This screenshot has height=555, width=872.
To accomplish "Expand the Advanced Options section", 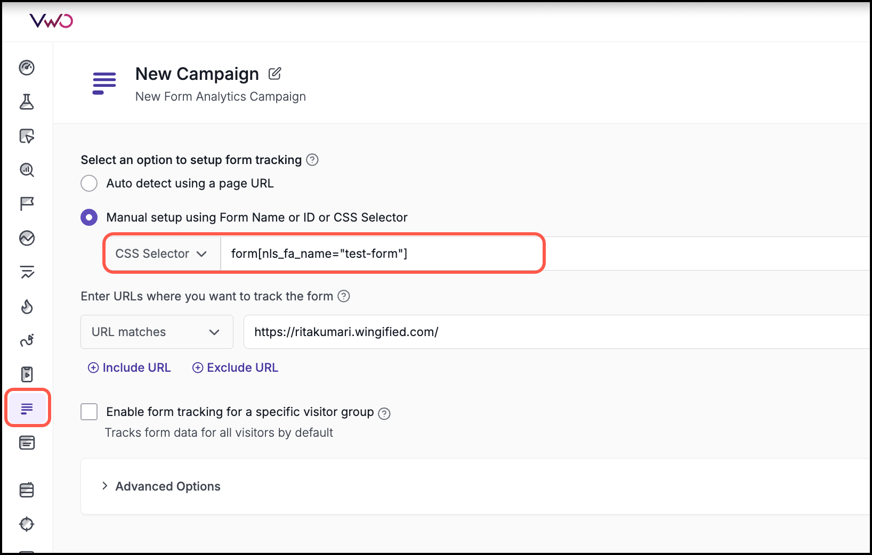I will click(x=162, y=486).
